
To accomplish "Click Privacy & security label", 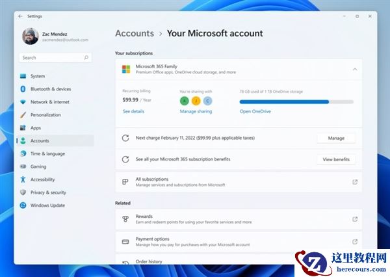I will click(x=48, y=192).
